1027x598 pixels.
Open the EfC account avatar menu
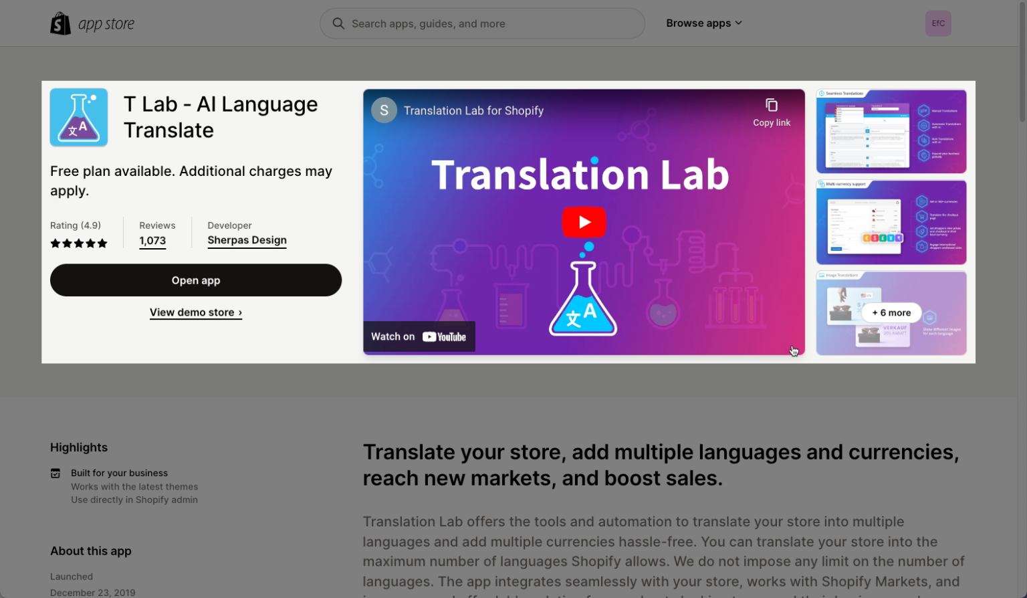tap(937, 23)
